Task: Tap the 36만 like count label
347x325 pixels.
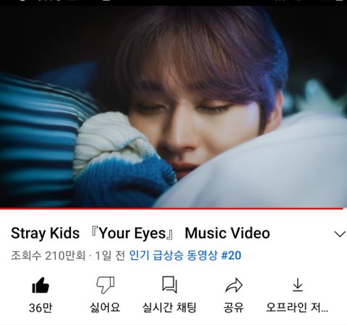Action: pyautogui.click(x=40, y=308)
